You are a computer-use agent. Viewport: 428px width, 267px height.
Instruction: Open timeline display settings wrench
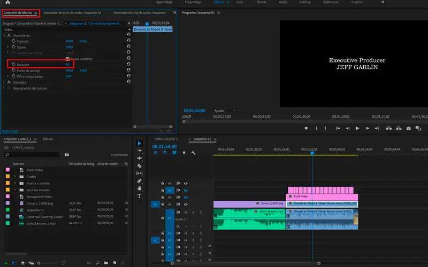193,153
